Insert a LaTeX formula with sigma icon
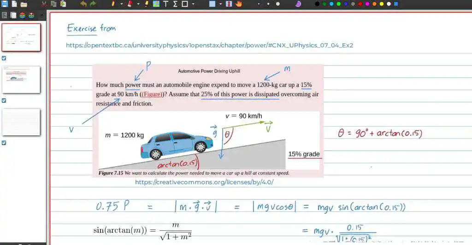 click(175, 4)
